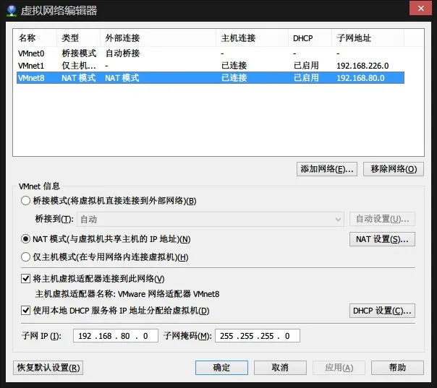Screen dimensions: 437x388
Task: Sort by the 类型 column header
Action: 79,38
